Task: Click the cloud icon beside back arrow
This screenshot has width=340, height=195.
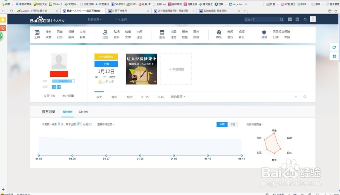Action: click(x=11, y=11)
